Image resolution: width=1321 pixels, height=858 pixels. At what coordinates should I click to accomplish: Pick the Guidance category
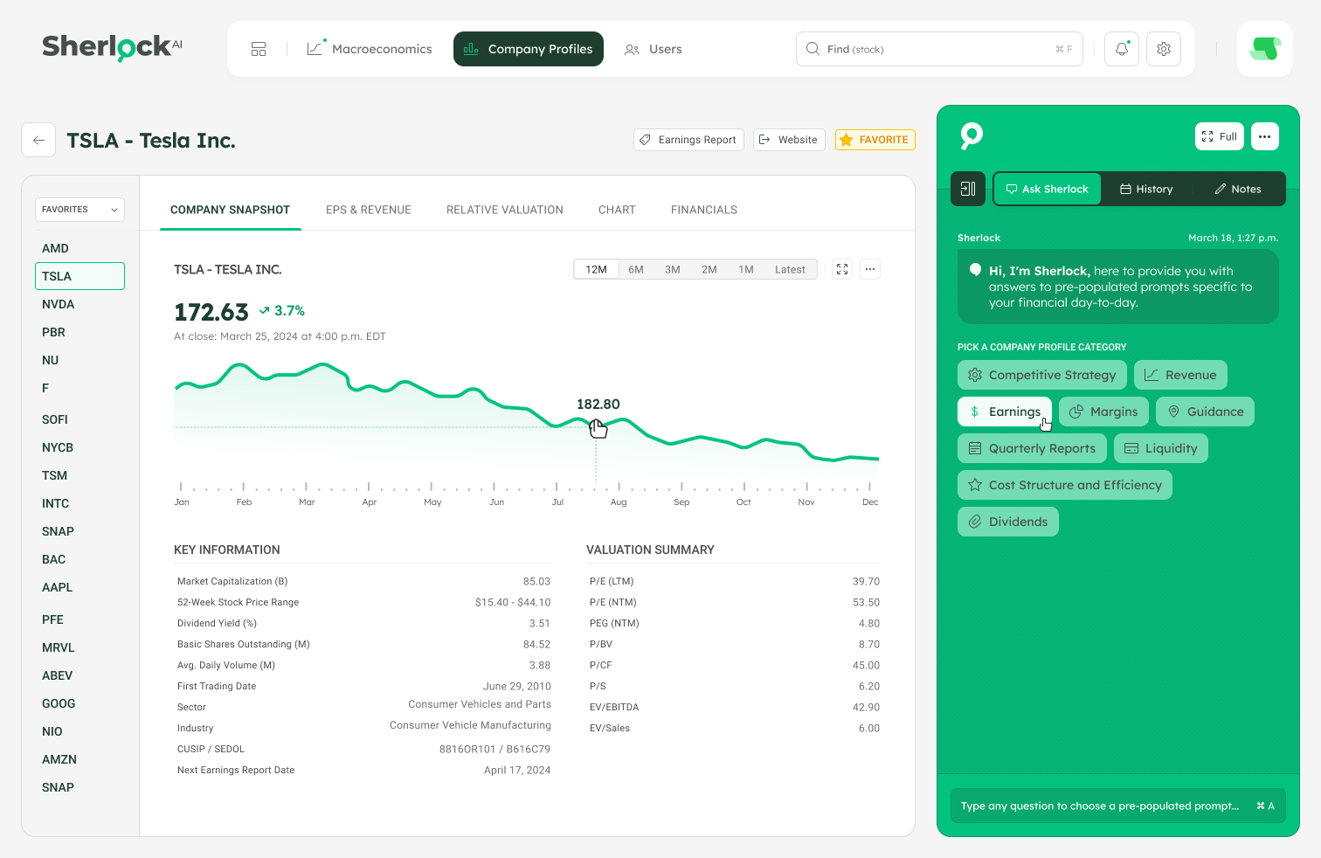[1205, 412]
